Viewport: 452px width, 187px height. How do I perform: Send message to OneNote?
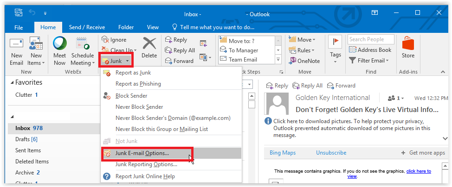(x=304, y=61)
